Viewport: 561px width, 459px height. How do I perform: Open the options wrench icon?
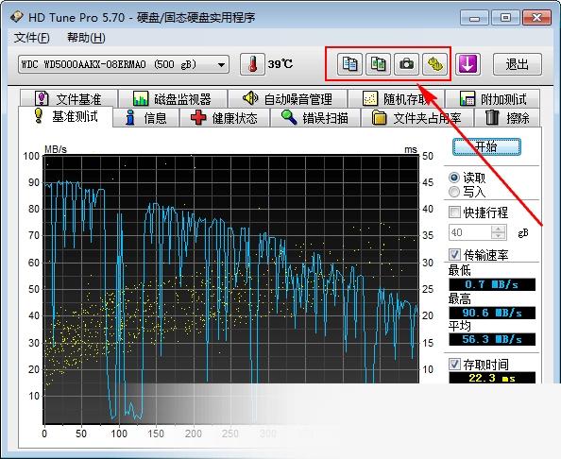(x=434, y=64)
